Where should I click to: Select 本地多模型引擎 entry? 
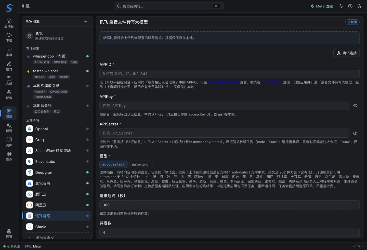tap(57, 91)
